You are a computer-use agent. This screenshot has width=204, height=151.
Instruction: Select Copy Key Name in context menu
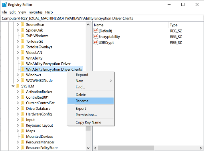91,122
